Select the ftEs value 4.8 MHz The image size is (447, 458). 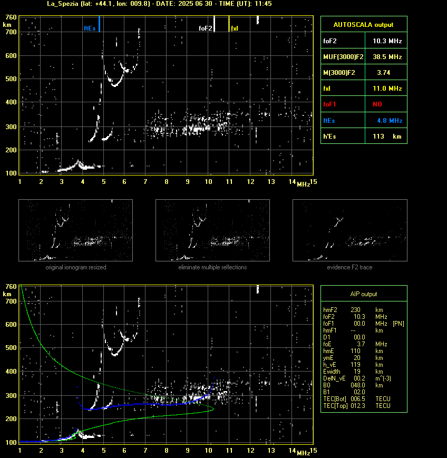tap(390, 120)
